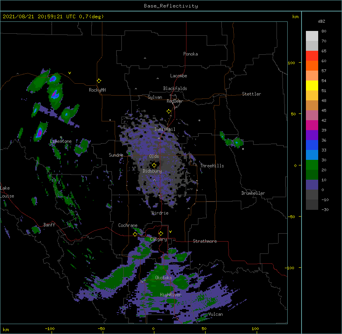
Task: Click the Base_Reflectivity title text
Action: point(171,6)
